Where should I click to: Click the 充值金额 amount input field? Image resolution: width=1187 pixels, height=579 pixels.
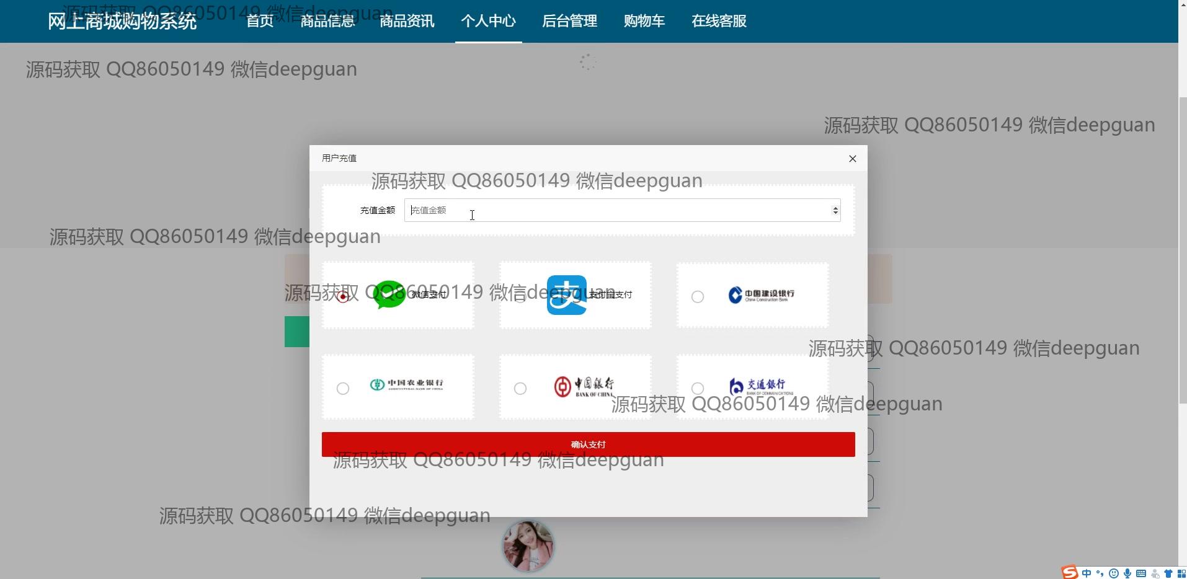click(622, 210)
